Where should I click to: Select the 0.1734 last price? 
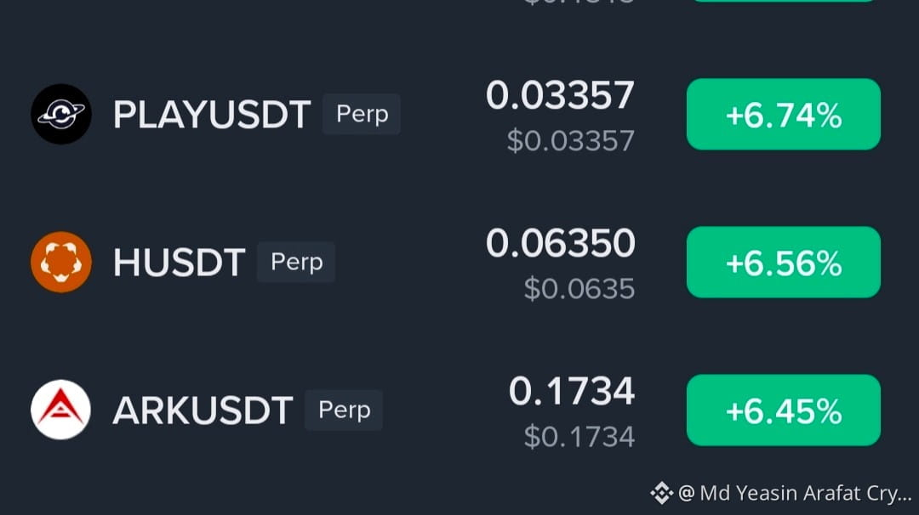tap(572, 392)
